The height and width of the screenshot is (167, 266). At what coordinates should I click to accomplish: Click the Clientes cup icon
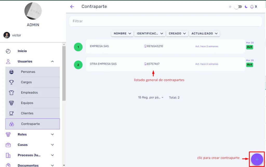11,113
